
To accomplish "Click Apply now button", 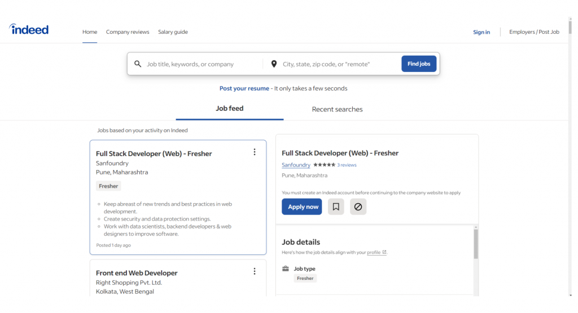I will coord(302,207).
